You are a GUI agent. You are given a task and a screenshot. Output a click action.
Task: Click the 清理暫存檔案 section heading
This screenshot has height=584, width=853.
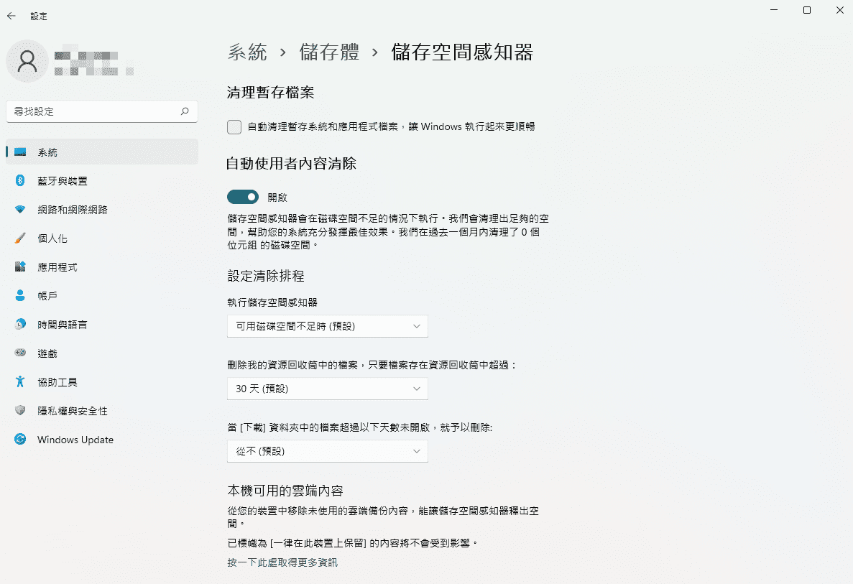[x=271, y=93]
